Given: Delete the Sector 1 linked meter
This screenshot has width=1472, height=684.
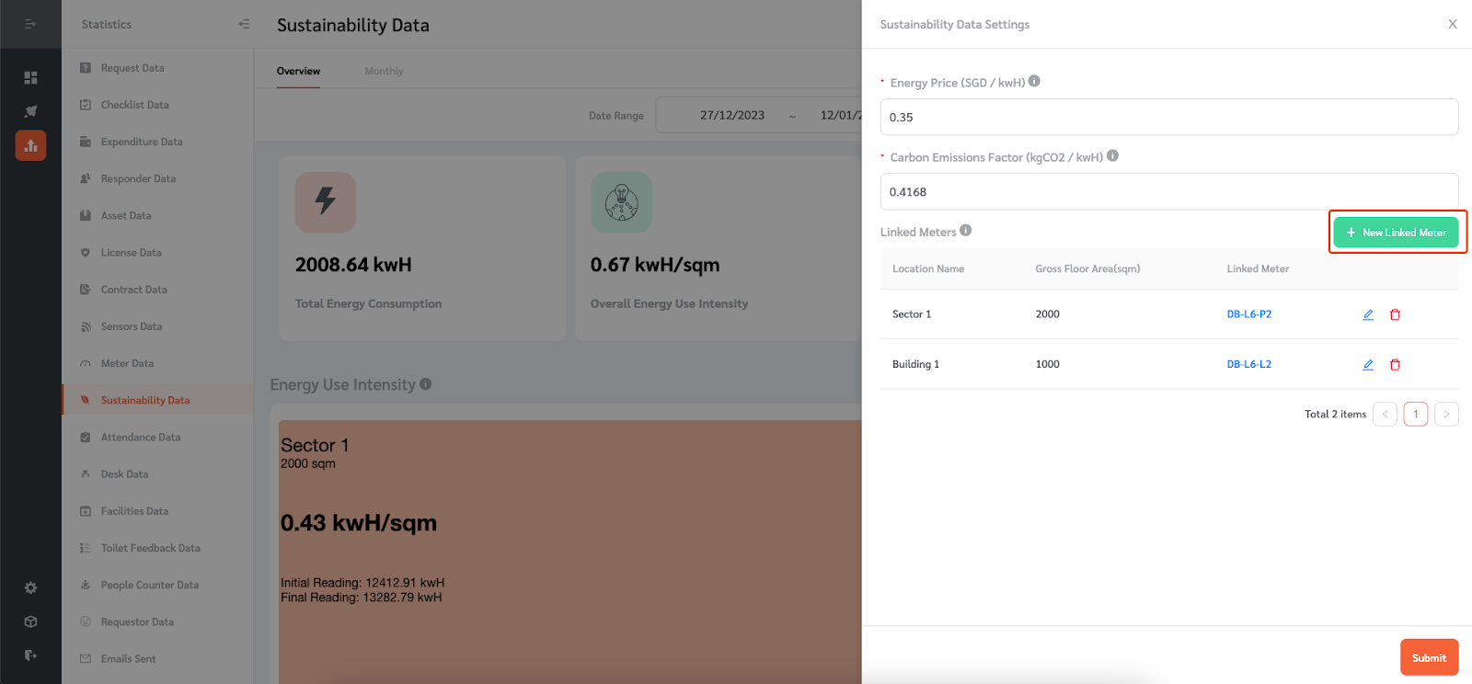Looking at the screenshot, I should coord(1395,314).
